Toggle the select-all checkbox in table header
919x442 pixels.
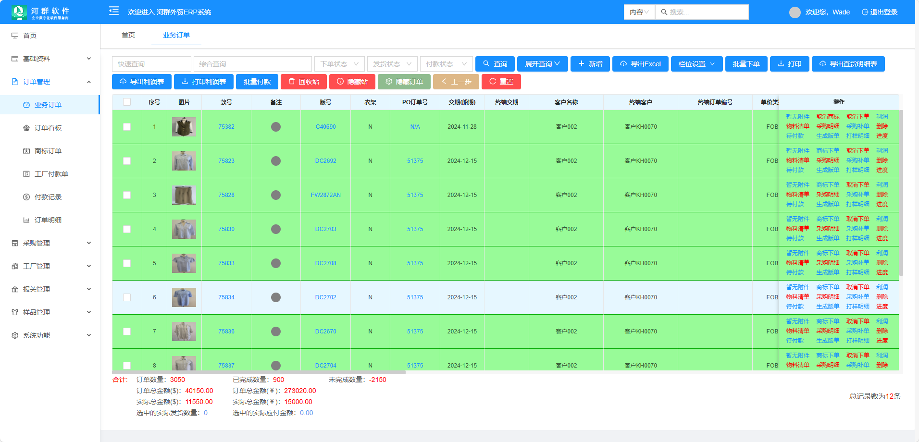[127, 102]
